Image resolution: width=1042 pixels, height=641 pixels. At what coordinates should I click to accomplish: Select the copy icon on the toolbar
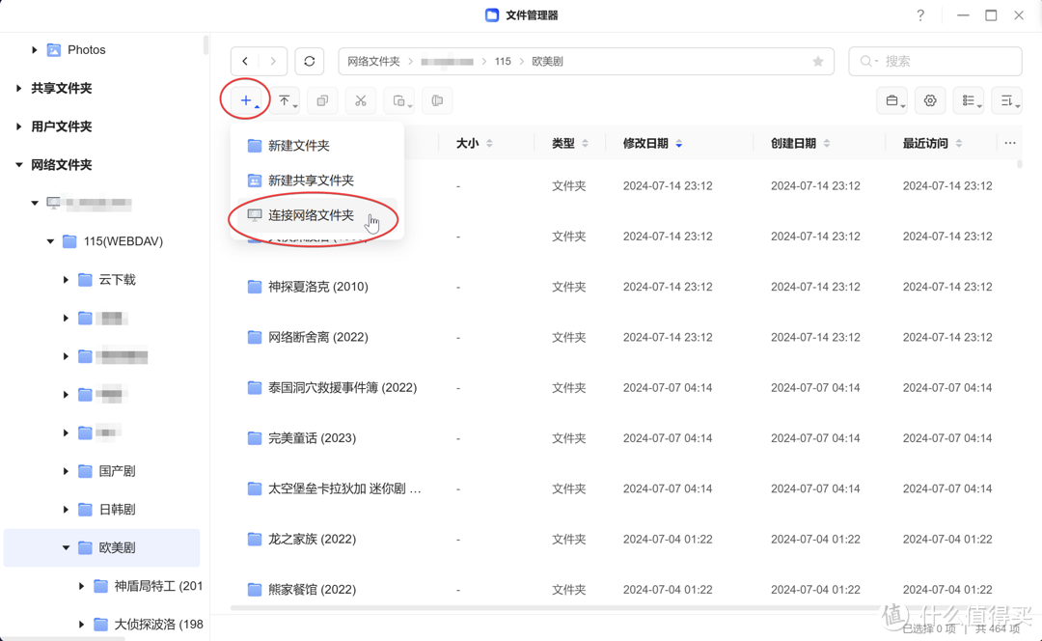pos(321,100)
